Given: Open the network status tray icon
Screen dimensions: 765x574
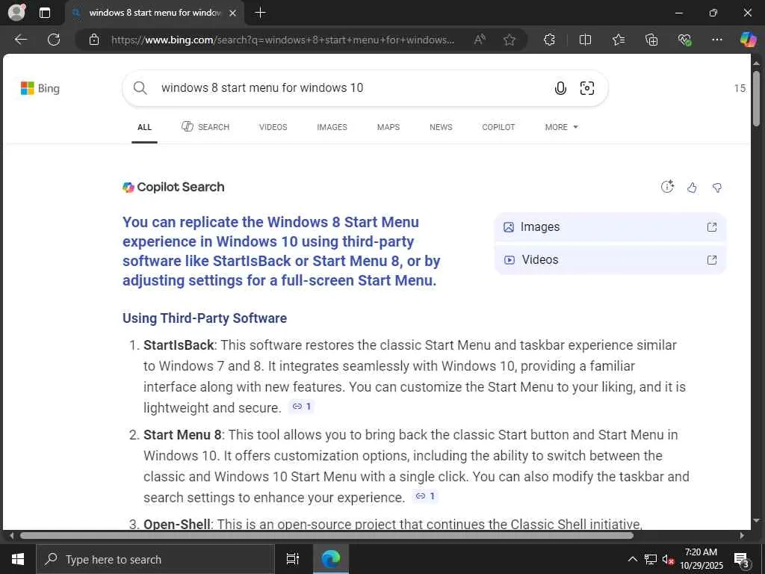Looking at the screenshot, I should coord(651,559).
